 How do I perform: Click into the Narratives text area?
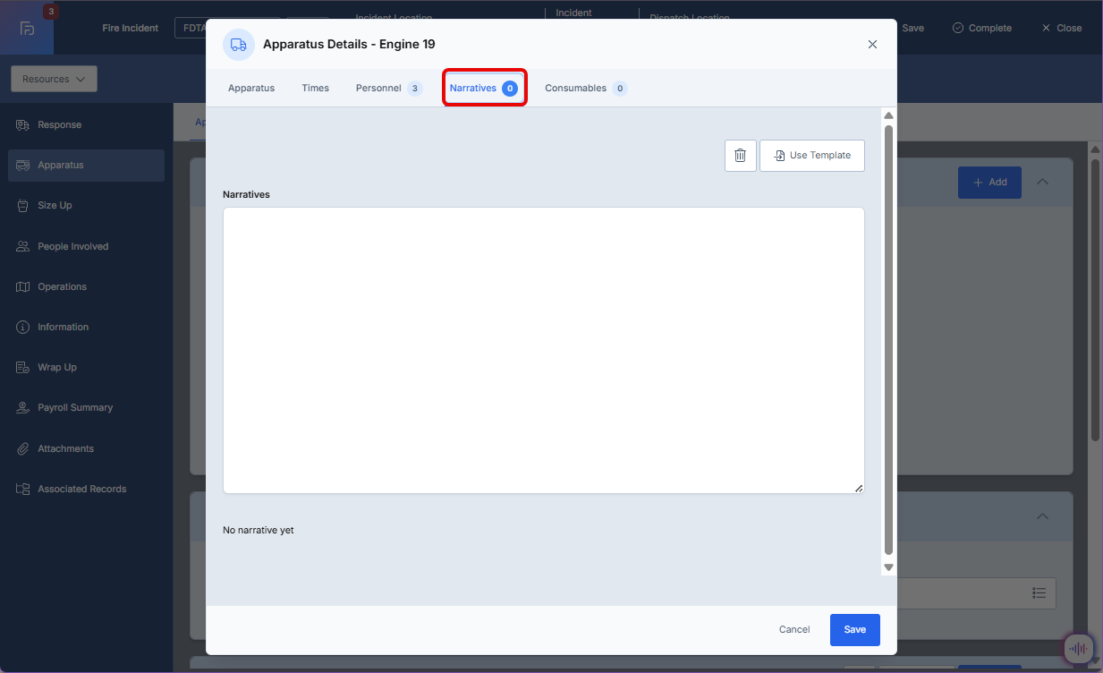point(544,351)
